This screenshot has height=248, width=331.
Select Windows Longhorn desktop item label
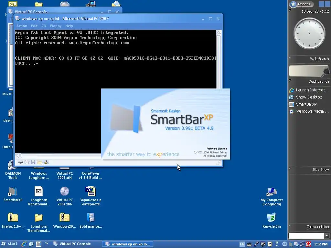pyautogui.click(x=39, y=175)
